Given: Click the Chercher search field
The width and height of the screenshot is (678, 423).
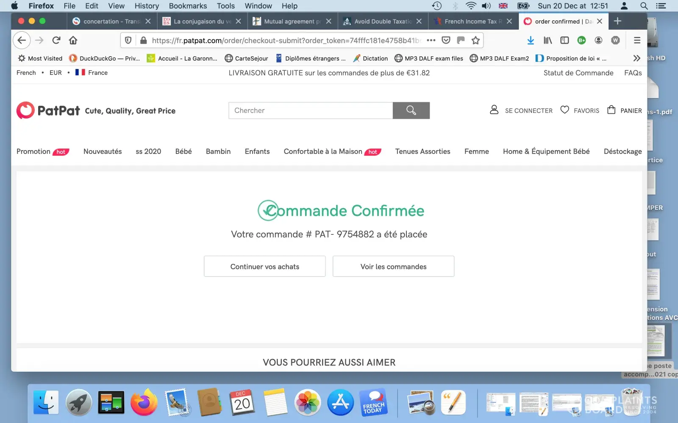Looking at the screenshot, I should (x=311, y=110).
